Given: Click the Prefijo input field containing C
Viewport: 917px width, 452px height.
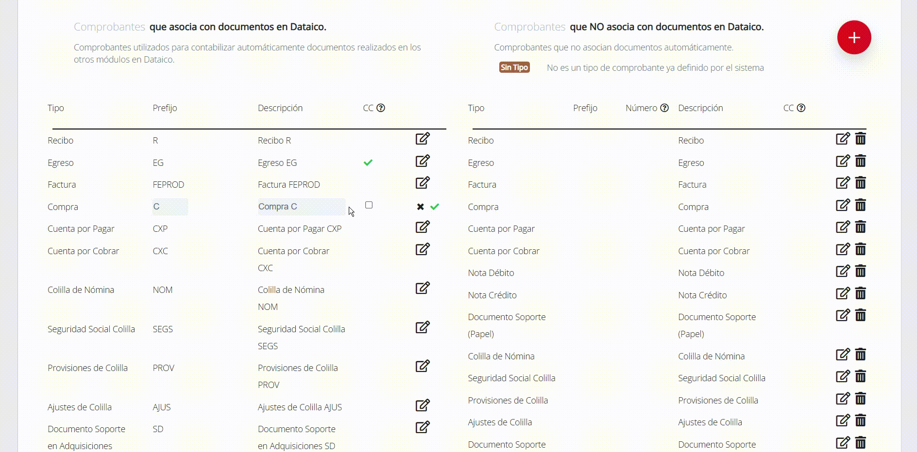Looking at the screenshot, I should click(170, 207).
